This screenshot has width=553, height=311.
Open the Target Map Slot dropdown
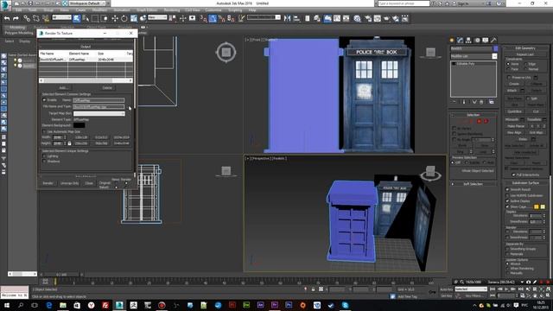[x=99, y=113]
